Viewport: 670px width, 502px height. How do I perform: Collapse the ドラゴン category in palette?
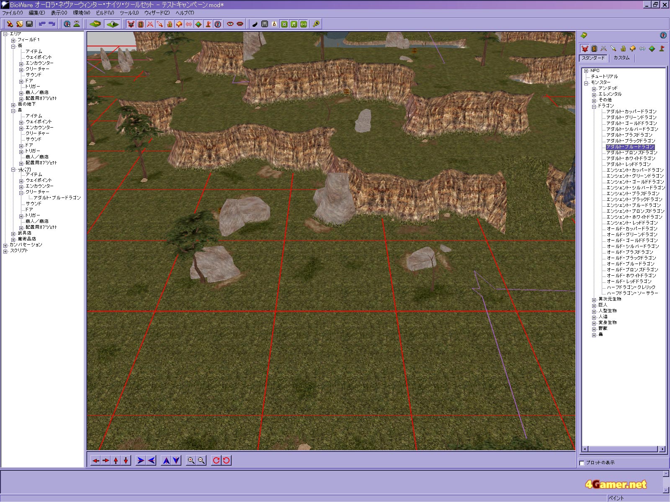[x=594, y=106]
